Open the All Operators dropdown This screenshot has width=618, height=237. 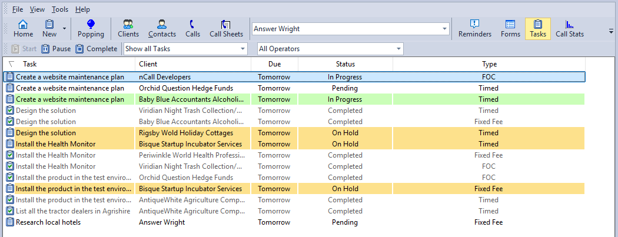point(330,49)
